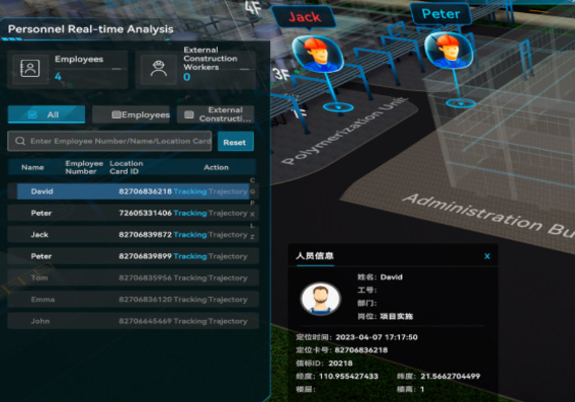This screenshot has width=575, height=402.
Task: Click the magnifier icon in the search box
Action: click(20, 141)
